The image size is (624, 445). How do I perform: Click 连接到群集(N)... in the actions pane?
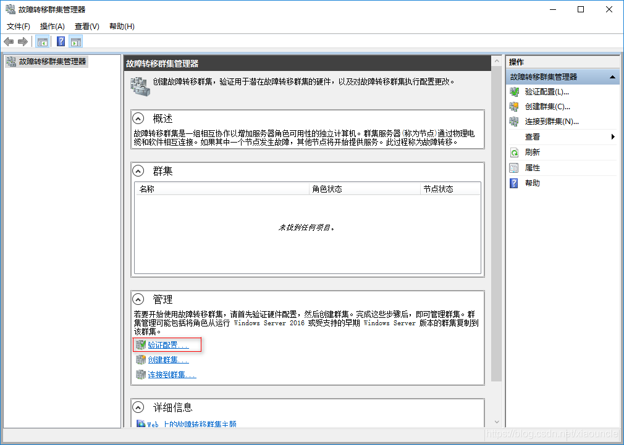[551, 122]
